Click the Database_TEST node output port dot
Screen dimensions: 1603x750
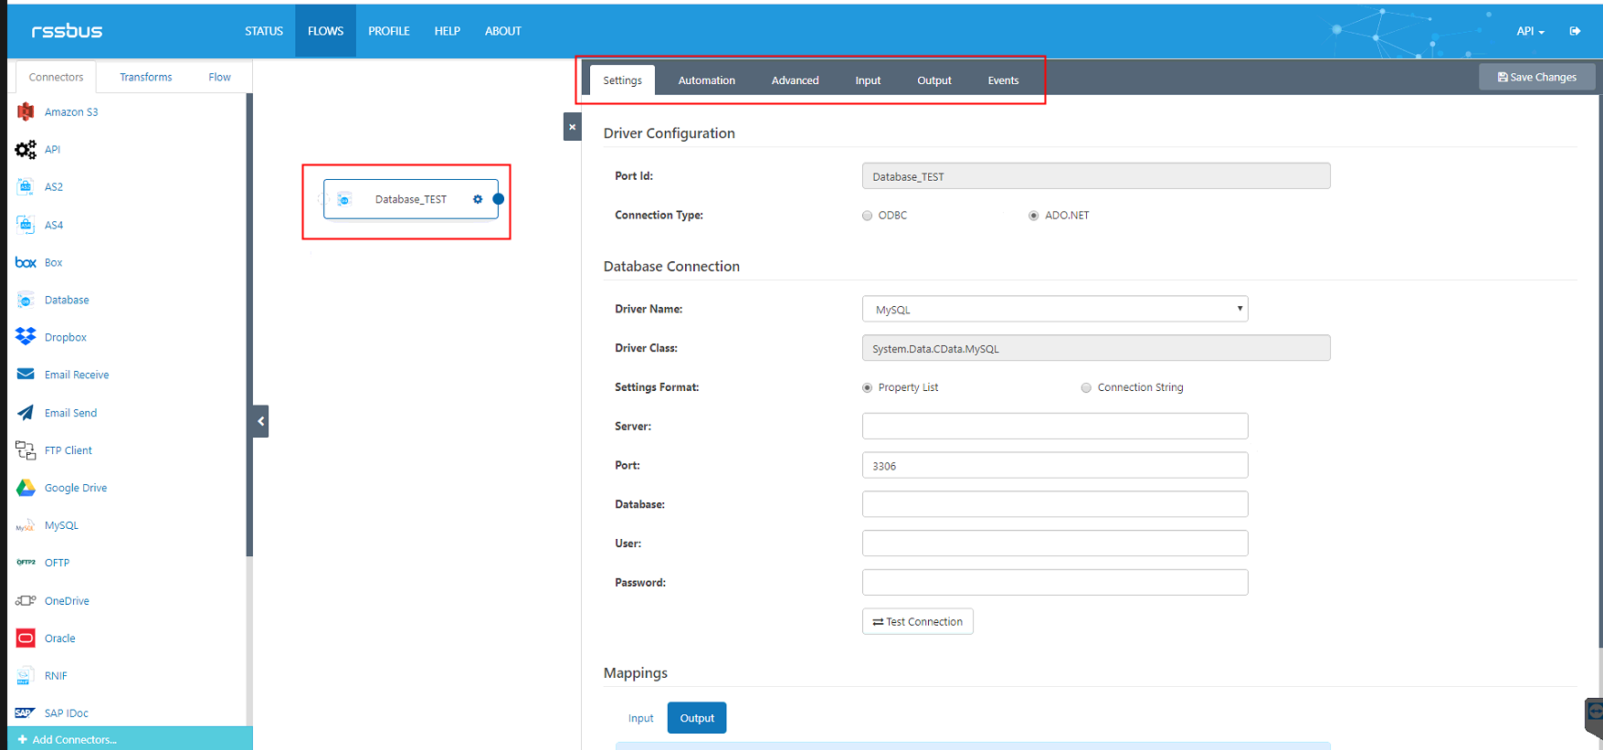[499, 199]
